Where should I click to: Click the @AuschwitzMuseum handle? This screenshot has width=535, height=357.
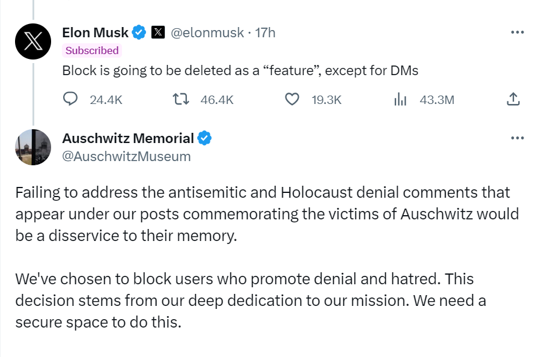coord(126,156)
